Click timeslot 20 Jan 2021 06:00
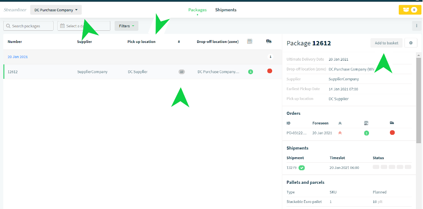Image resolution: width=423 pixels, height=209 pixels. 344,167
